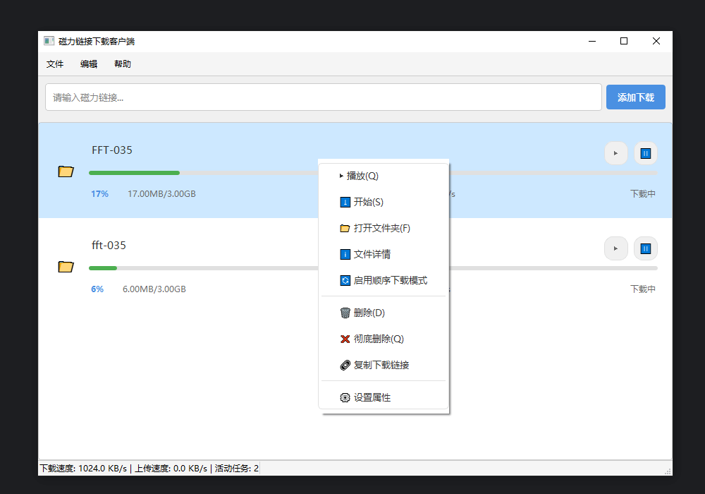Pause the fft-035 download task

pos(645,248)
